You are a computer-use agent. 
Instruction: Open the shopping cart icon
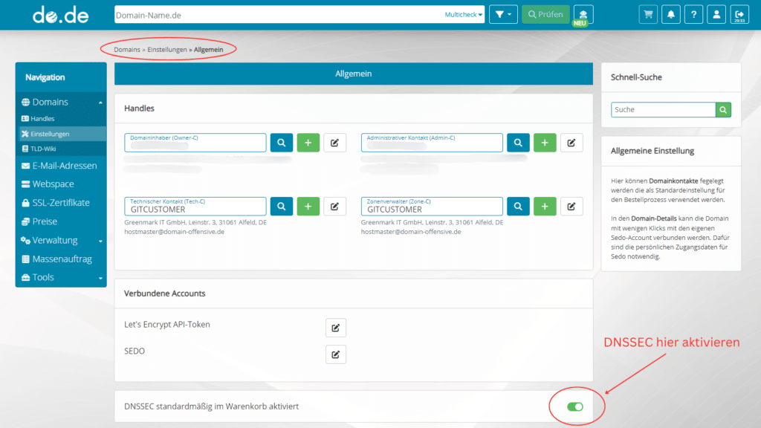[648, 15]
